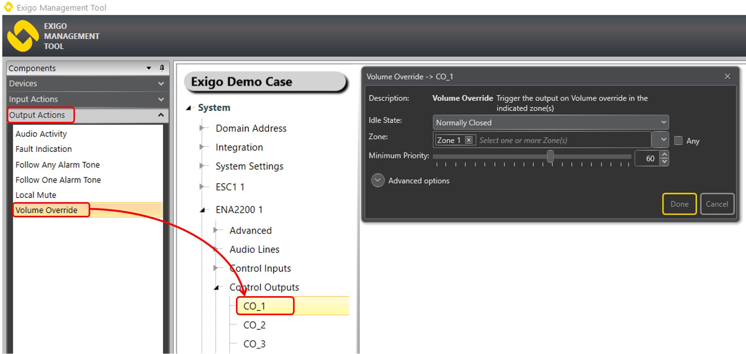Enable the Any zone checkbox
The height and width of the screenshot is (354, 746).
click(678, 140)
